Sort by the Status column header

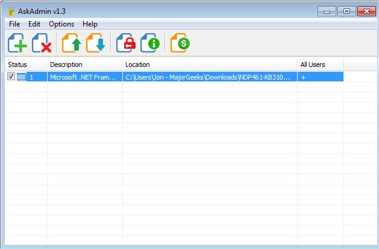(26, 65)
